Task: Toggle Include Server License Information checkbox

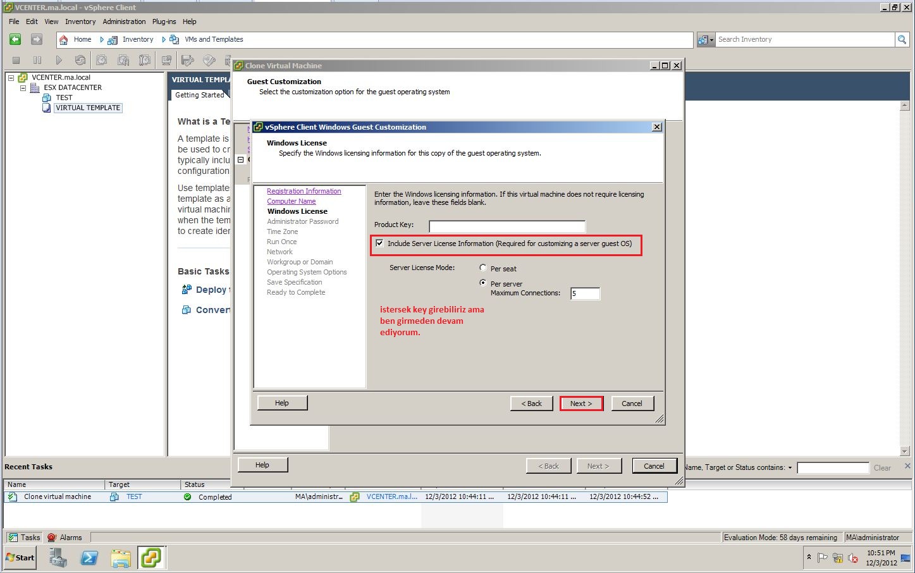Action: (379, 243)
